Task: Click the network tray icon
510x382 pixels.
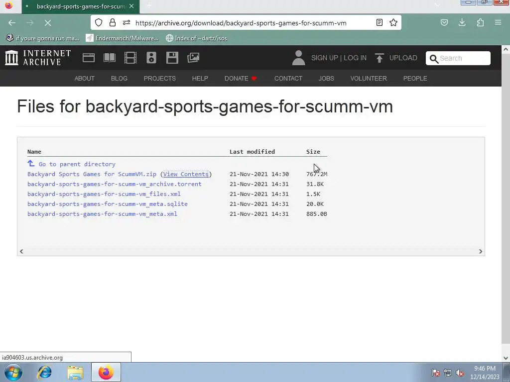Action: (448, 373)
